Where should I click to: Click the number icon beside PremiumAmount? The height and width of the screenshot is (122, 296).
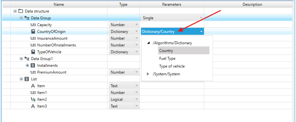pyautogui.click(x=33, y=72)
